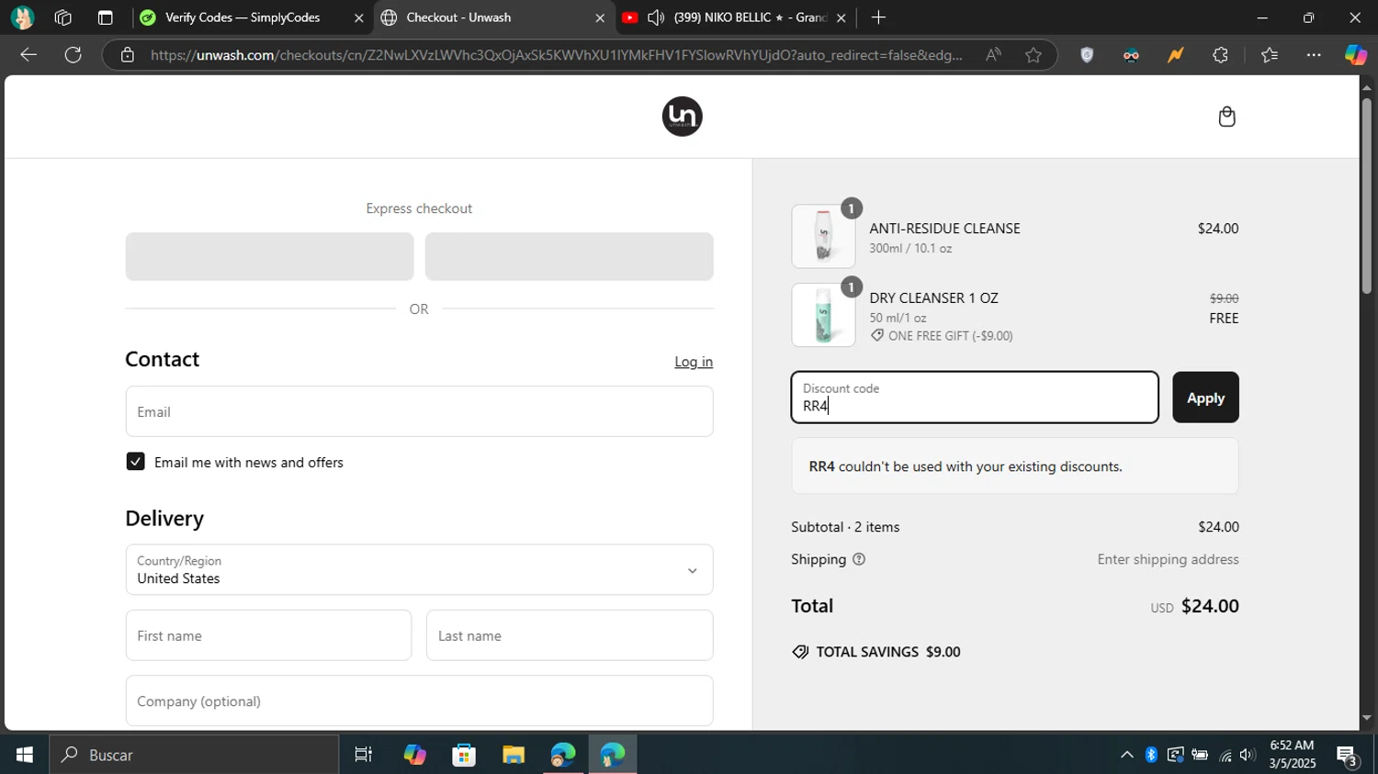Open Edge Settings and more menu

point(1314,55)
